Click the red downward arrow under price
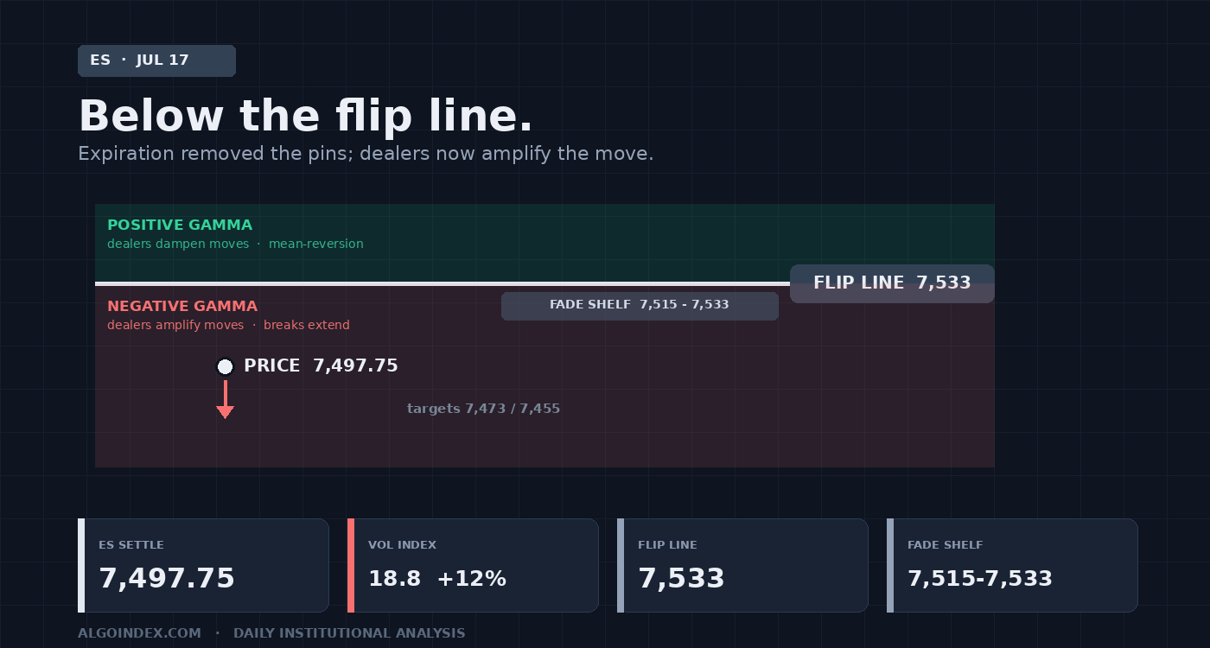Screen dimensions: 1210x648 225,400
